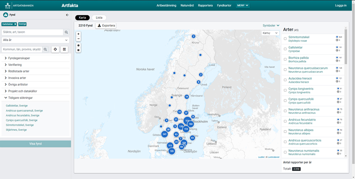
Task: Click the Fynd binoculars icon
Action: tap(6, 15)
